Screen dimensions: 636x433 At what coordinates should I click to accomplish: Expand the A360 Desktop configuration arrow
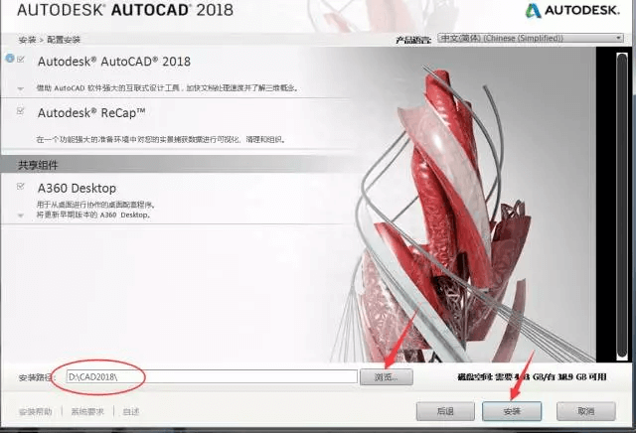click(x=21, y=216)
